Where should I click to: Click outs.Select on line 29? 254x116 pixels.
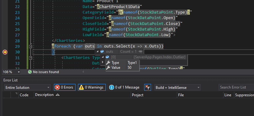pyautogui.click(x=117, y=46)
